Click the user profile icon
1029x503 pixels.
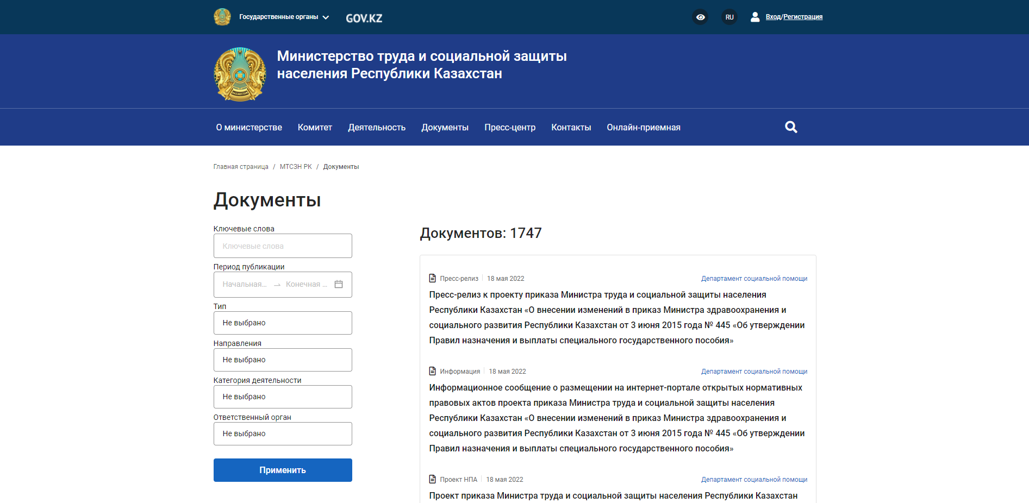click(x=754, y=17)
